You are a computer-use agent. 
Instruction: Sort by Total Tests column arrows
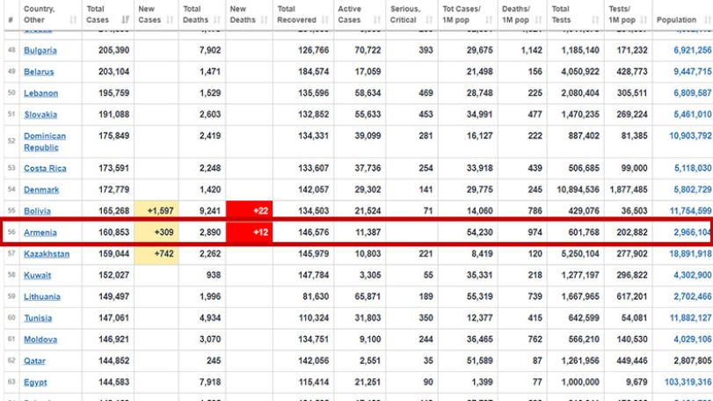coord(595,20)
